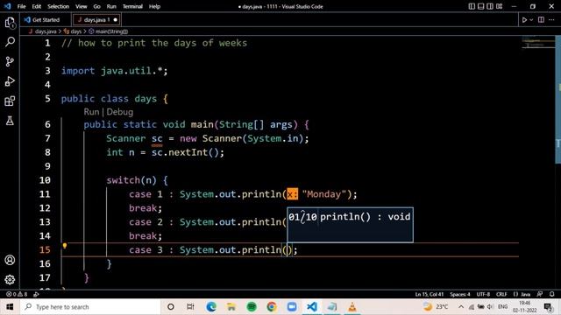This screenshot has height=315, width=561.
Task: Toggle the secondary side bar layout button
Action: pyautogui.click(x=490, y=6)
